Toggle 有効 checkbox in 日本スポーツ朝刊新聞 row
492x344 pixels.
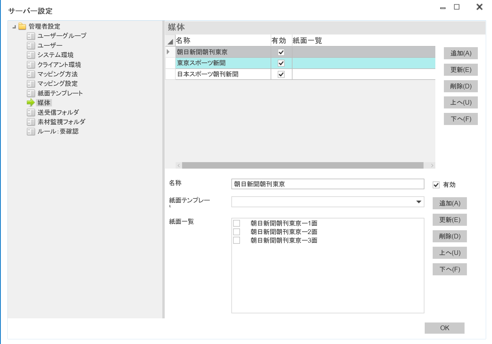281,74
